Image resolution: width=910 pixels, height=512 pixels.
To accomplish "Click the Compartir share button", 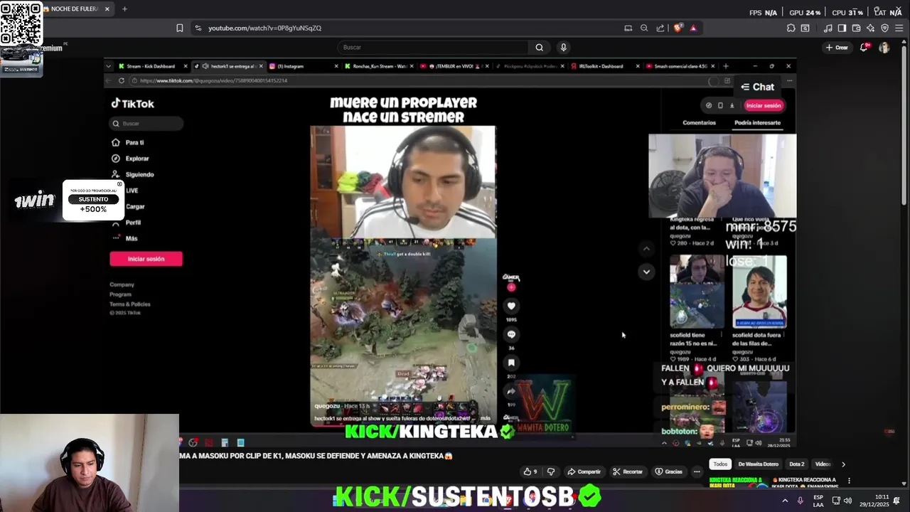I will pyautogui.click(x=584, y=471).
